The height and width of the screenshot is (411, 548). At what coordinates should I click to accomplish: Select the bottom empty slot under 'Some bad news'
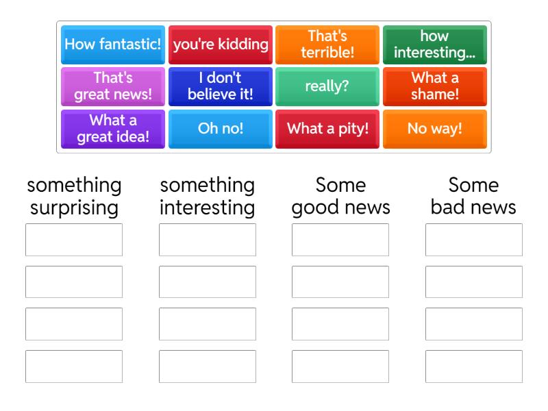point(474,366)
